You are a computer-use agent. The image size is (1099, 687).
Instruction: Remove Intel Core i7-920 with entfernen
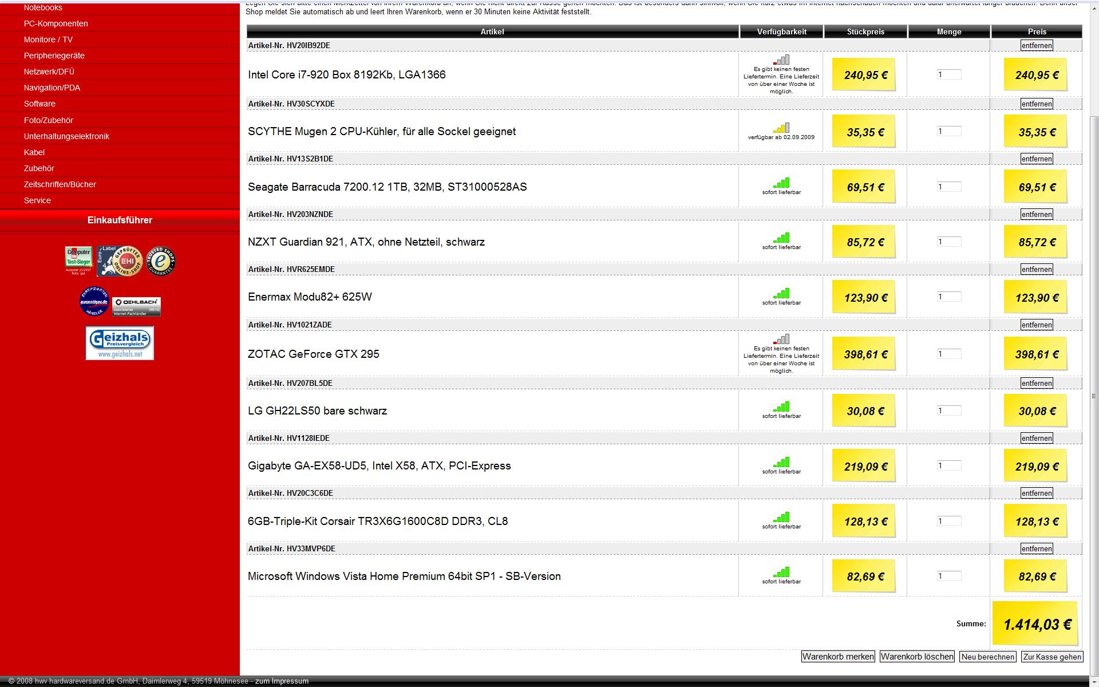1037,45
